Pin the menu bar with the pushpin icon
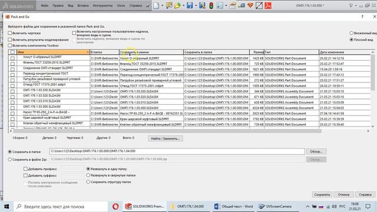377x212 pixels. tap(148, 5)
